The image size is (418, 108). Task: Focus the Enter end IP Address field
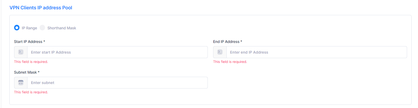316,52
